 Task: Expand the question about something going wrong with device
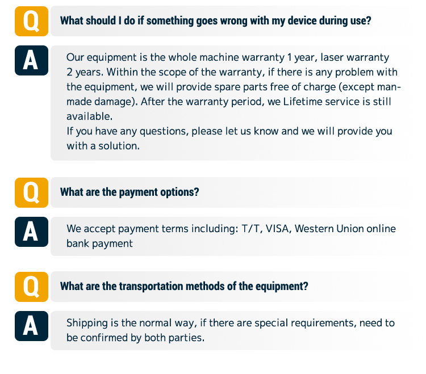click(x=216, y=22)
